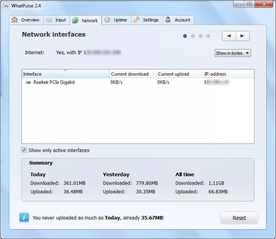
Task: Go to previous page with left arrow
Action: click(x=229, y=36)
